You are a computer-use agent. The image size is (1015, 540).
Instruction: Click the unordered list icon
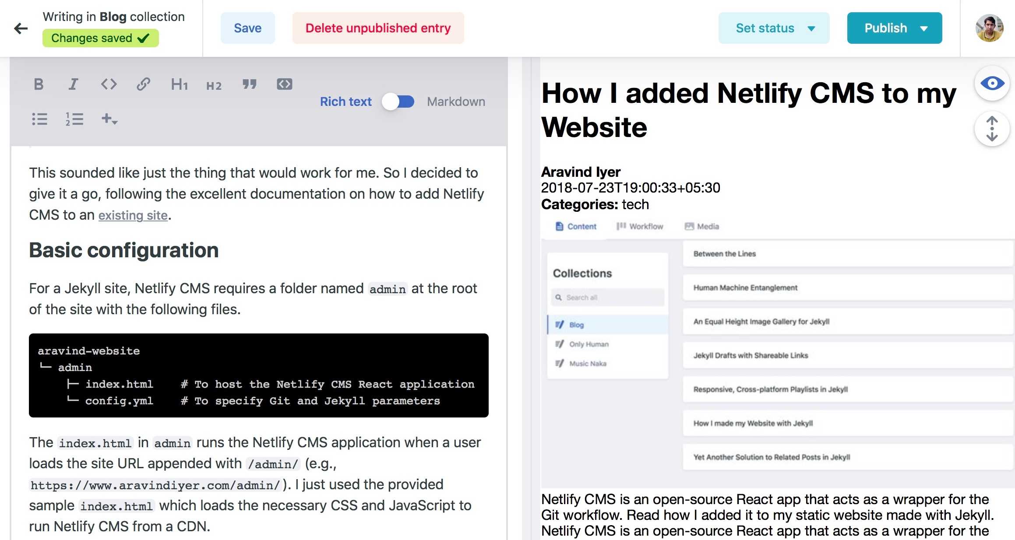coord(39,119)
